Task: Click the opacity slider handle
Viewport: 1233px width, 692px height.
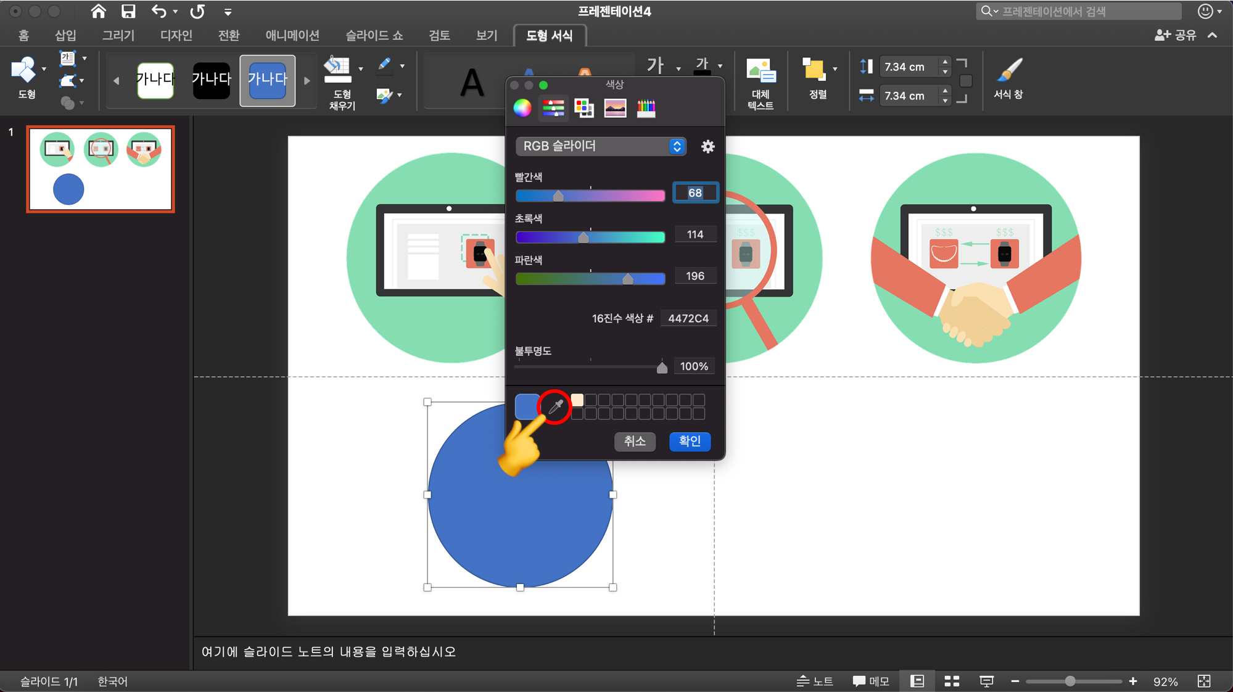Action: (662, 368)
